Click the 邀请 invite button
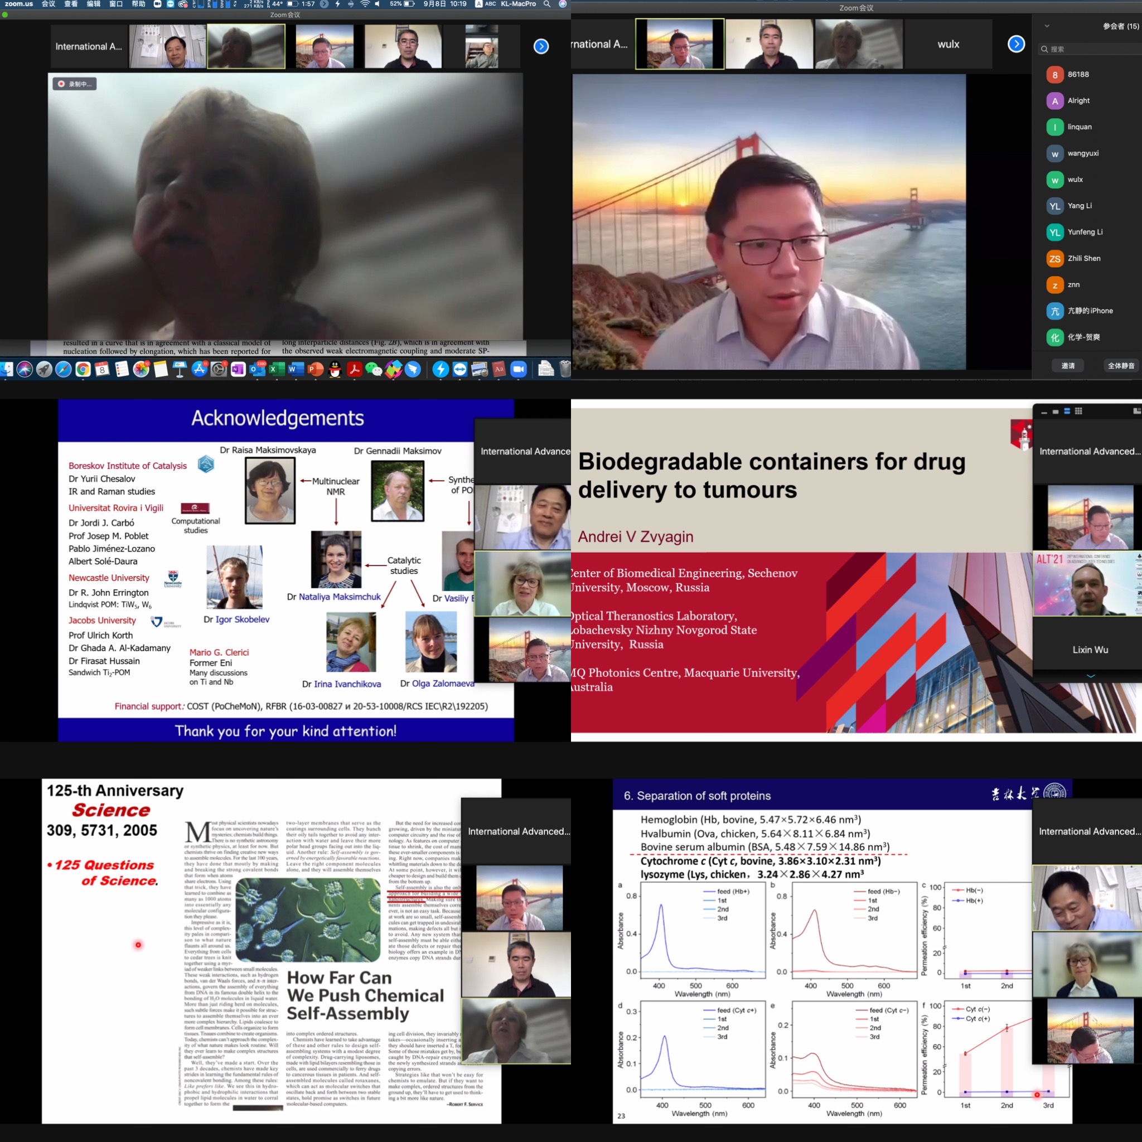The width and height of the screenshot is (1142, 1142). click(x=1067, y=366)
